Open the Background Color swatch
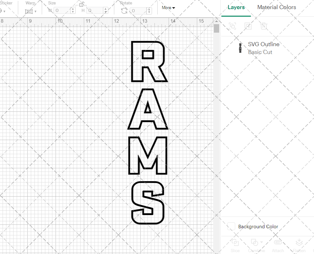Screen dimensions: 314x254 [231, 226]
